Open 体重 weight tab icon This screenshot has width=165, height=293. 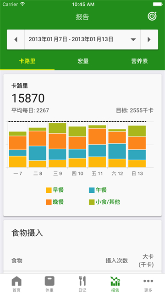(x=49, y=281)
